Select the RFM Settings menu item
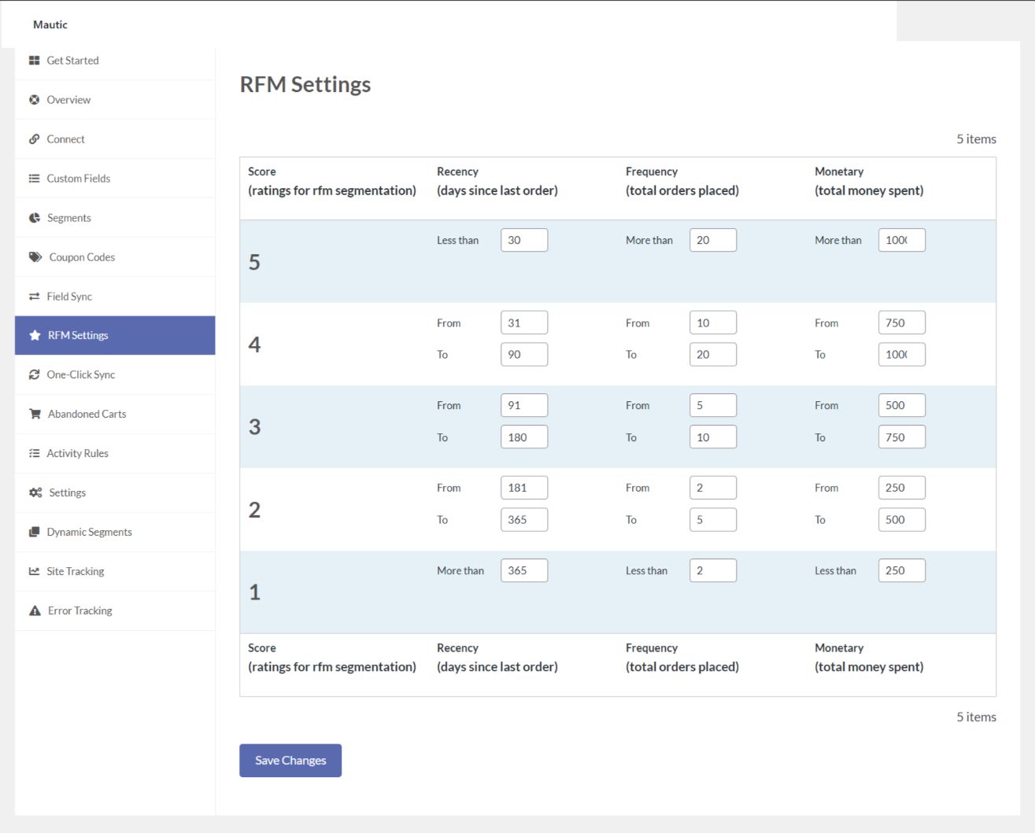This screenshot has height=833, width=1035. pos(115,335)
